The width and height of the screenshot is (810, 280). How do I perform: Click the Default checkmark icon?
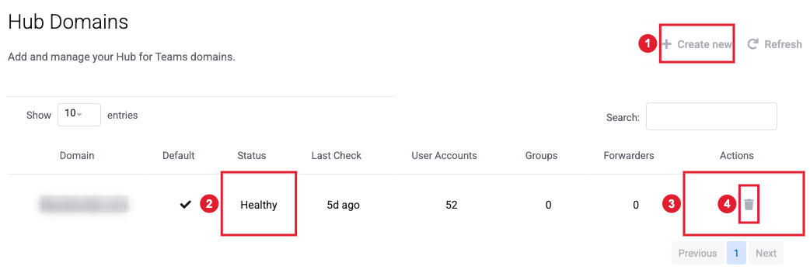(185, 205)
